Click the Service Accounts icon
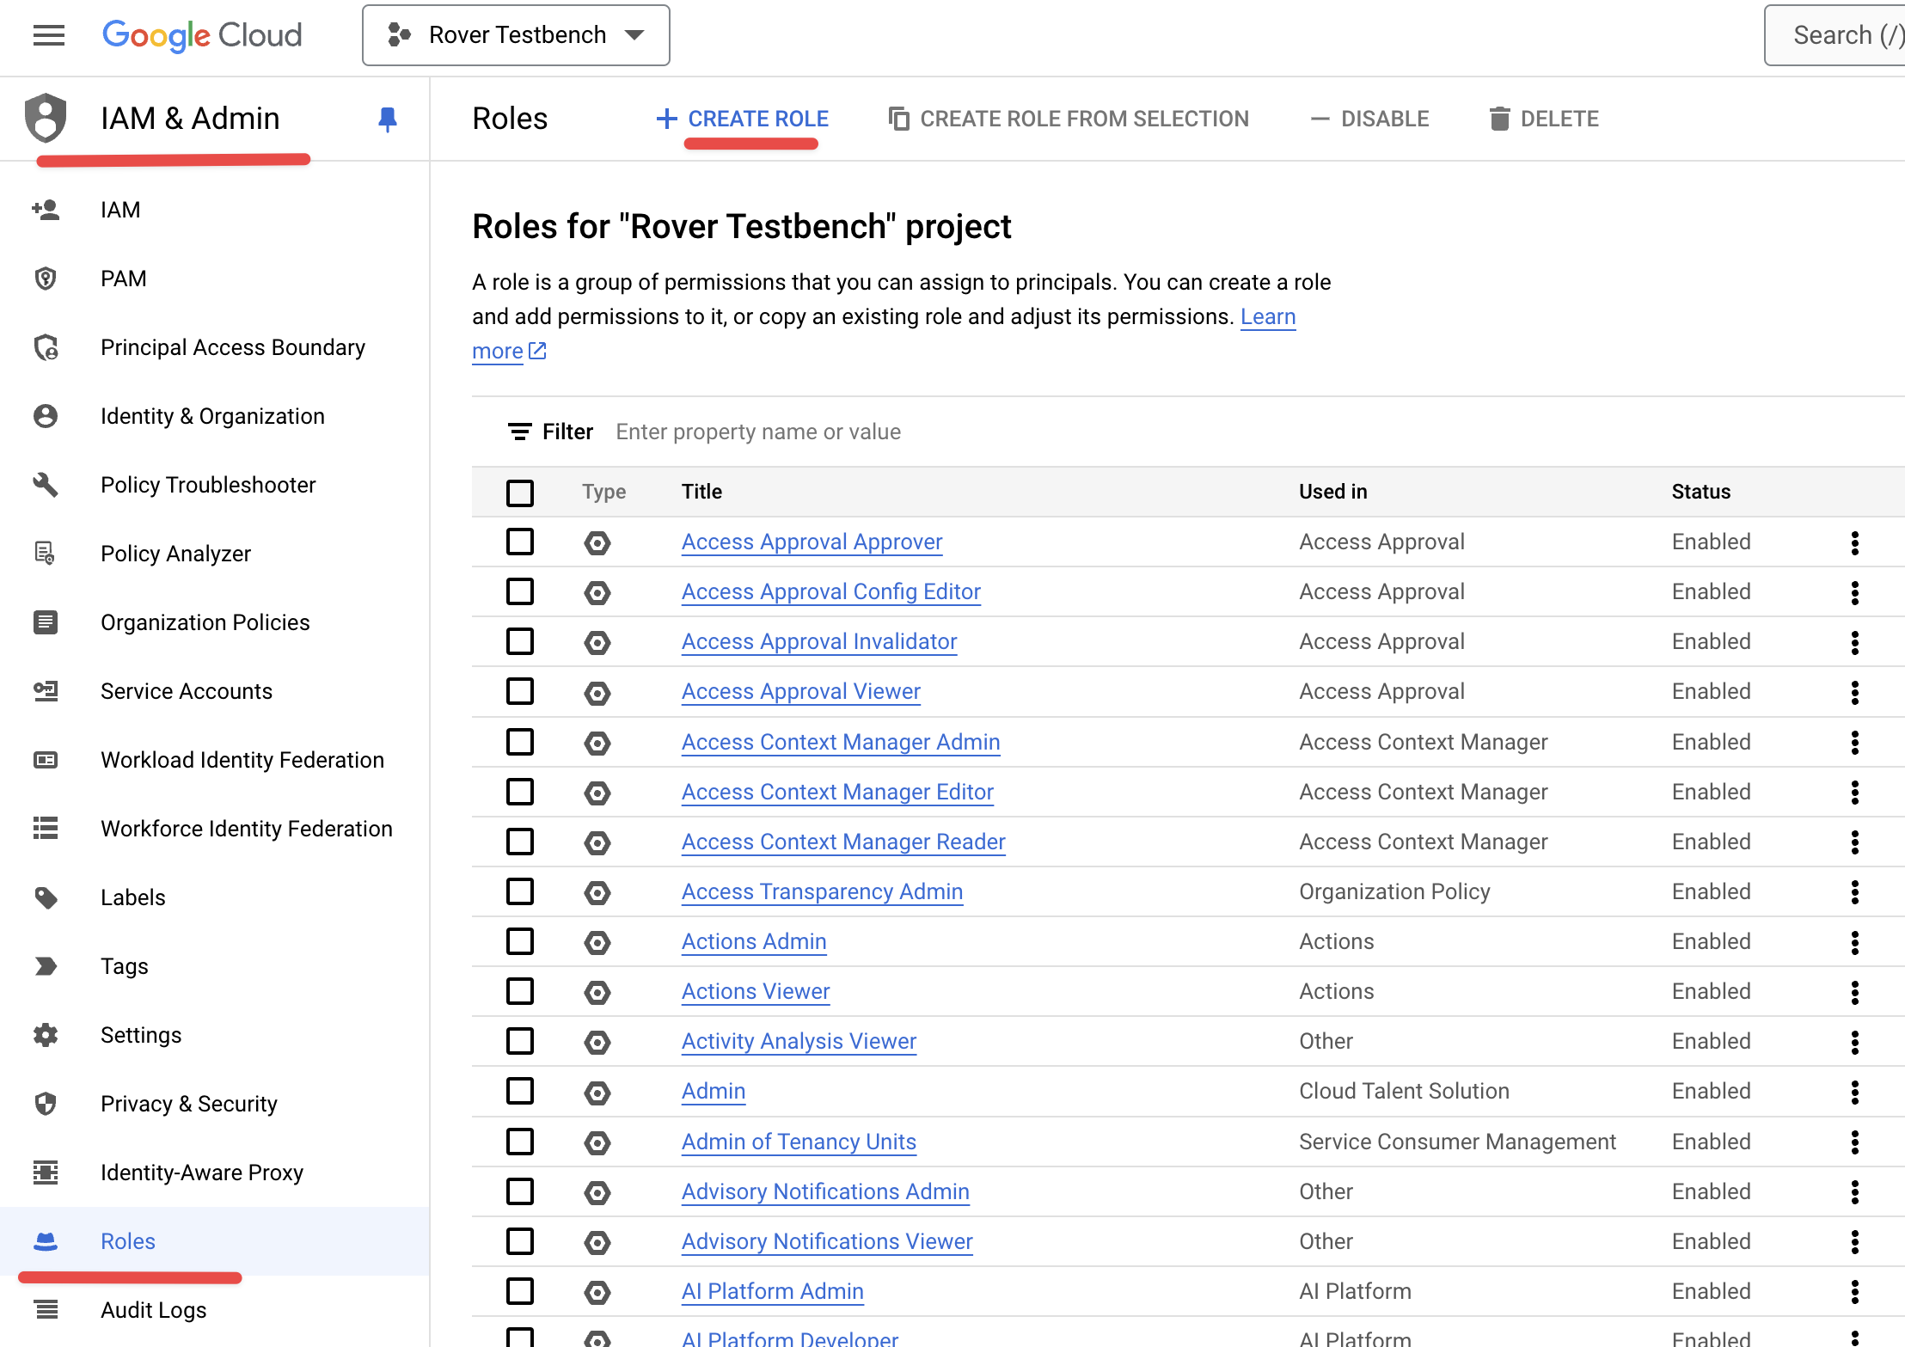 click(46, 691)
